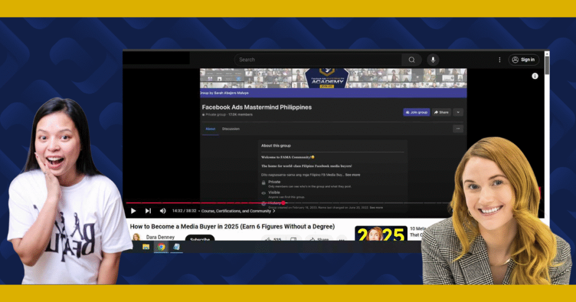The height and width of the screenshot is (302, 576).
Task: Click the Facebook Ads Academy banner image
Action: pyautogui.click(x=333, y=78)
